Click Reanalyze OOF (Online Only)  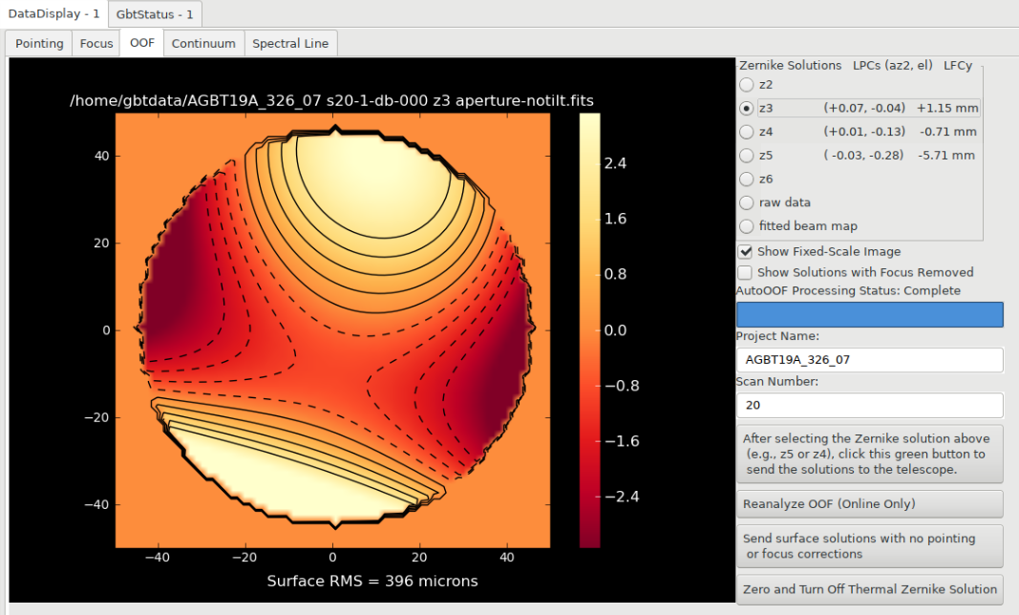pos(869,504)
